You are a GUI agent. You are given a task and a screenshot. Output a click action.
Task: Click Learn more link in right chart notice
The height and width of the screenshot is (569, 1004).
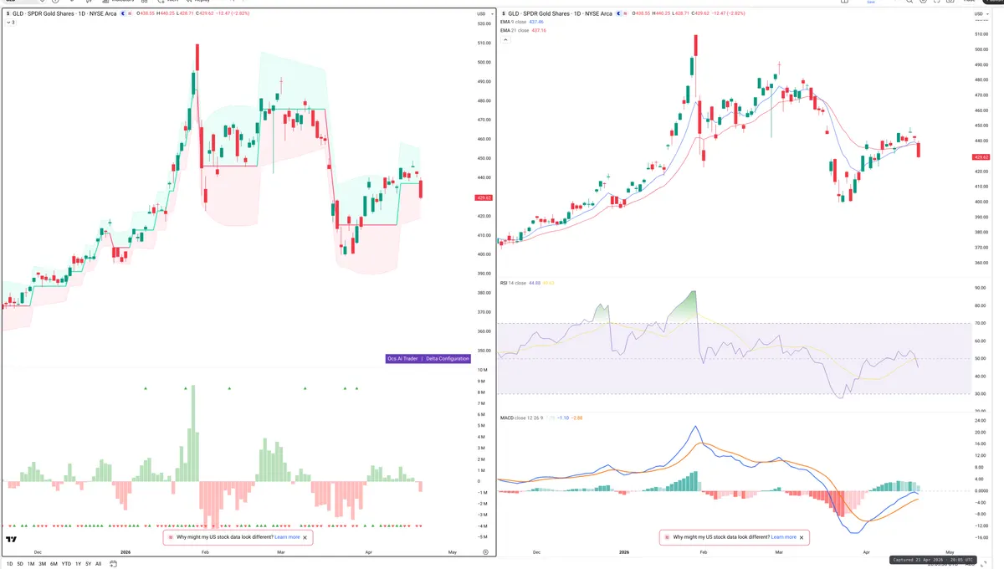(784, 537)
